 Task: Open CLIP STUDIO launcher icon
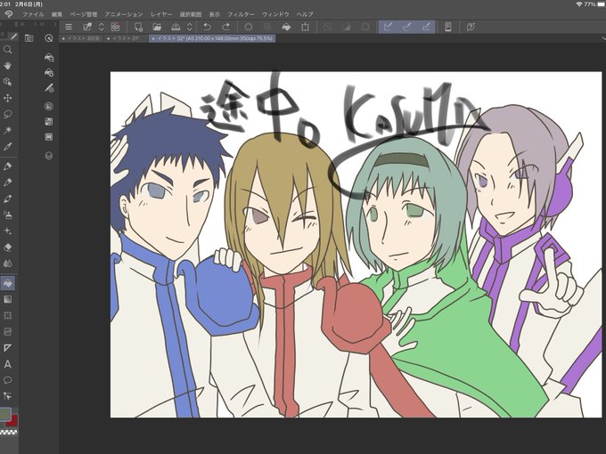click(115, 27)
